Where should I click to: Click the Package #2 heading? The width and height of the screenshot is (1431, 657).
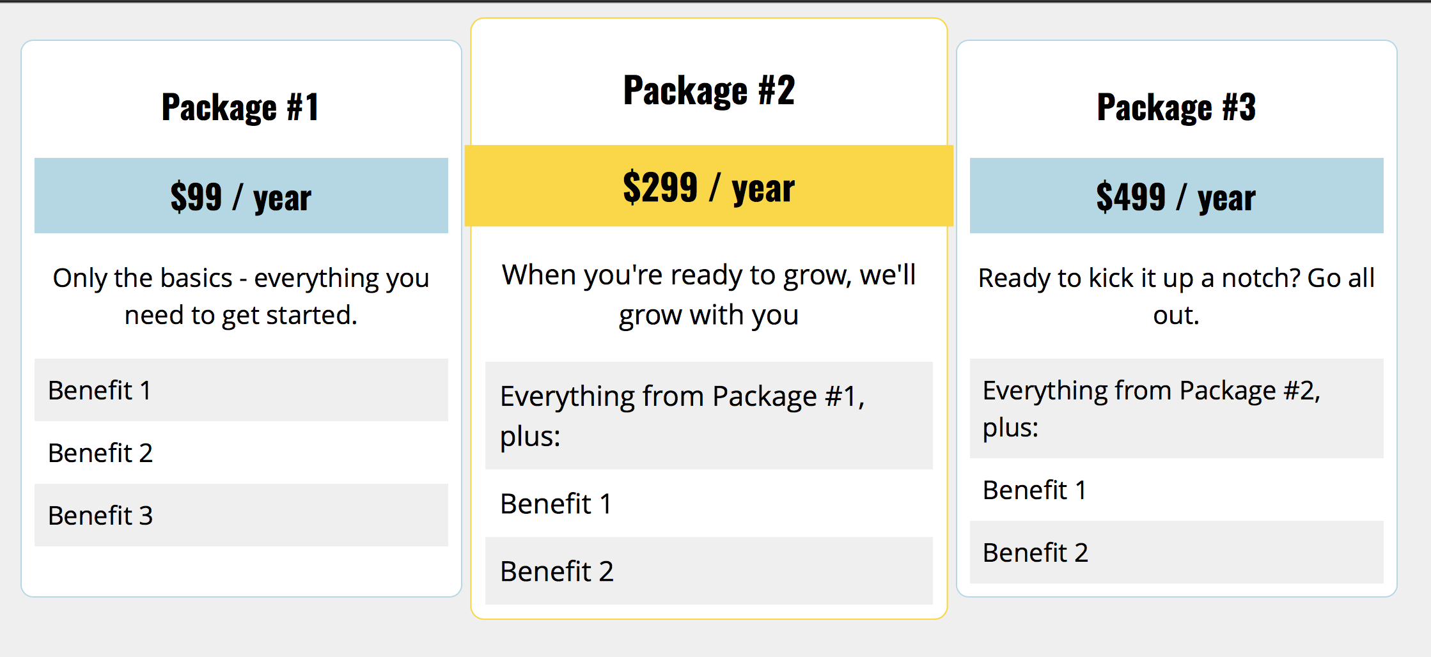pyautogui.click(x=708, y=90)
